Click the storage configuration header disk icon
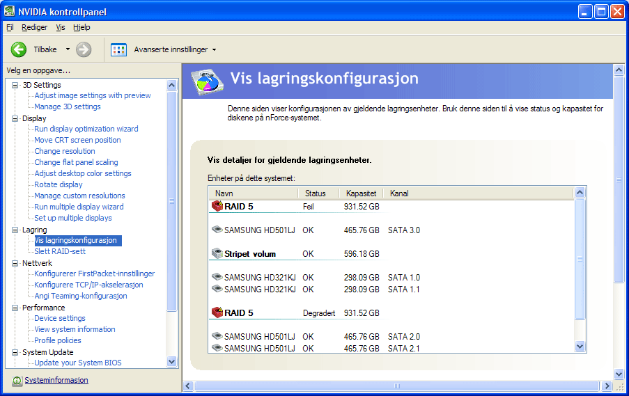 [207, 81]
